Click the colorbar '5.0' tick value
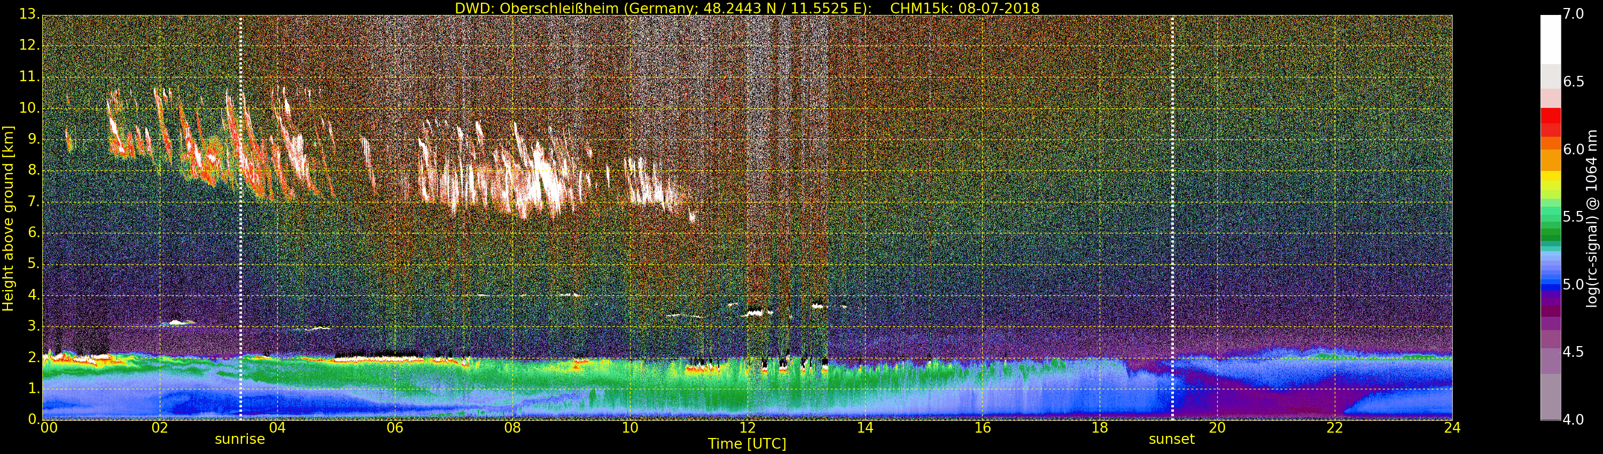The height and width of the screenshot is (454, 1603). [x=1573, y=284]
